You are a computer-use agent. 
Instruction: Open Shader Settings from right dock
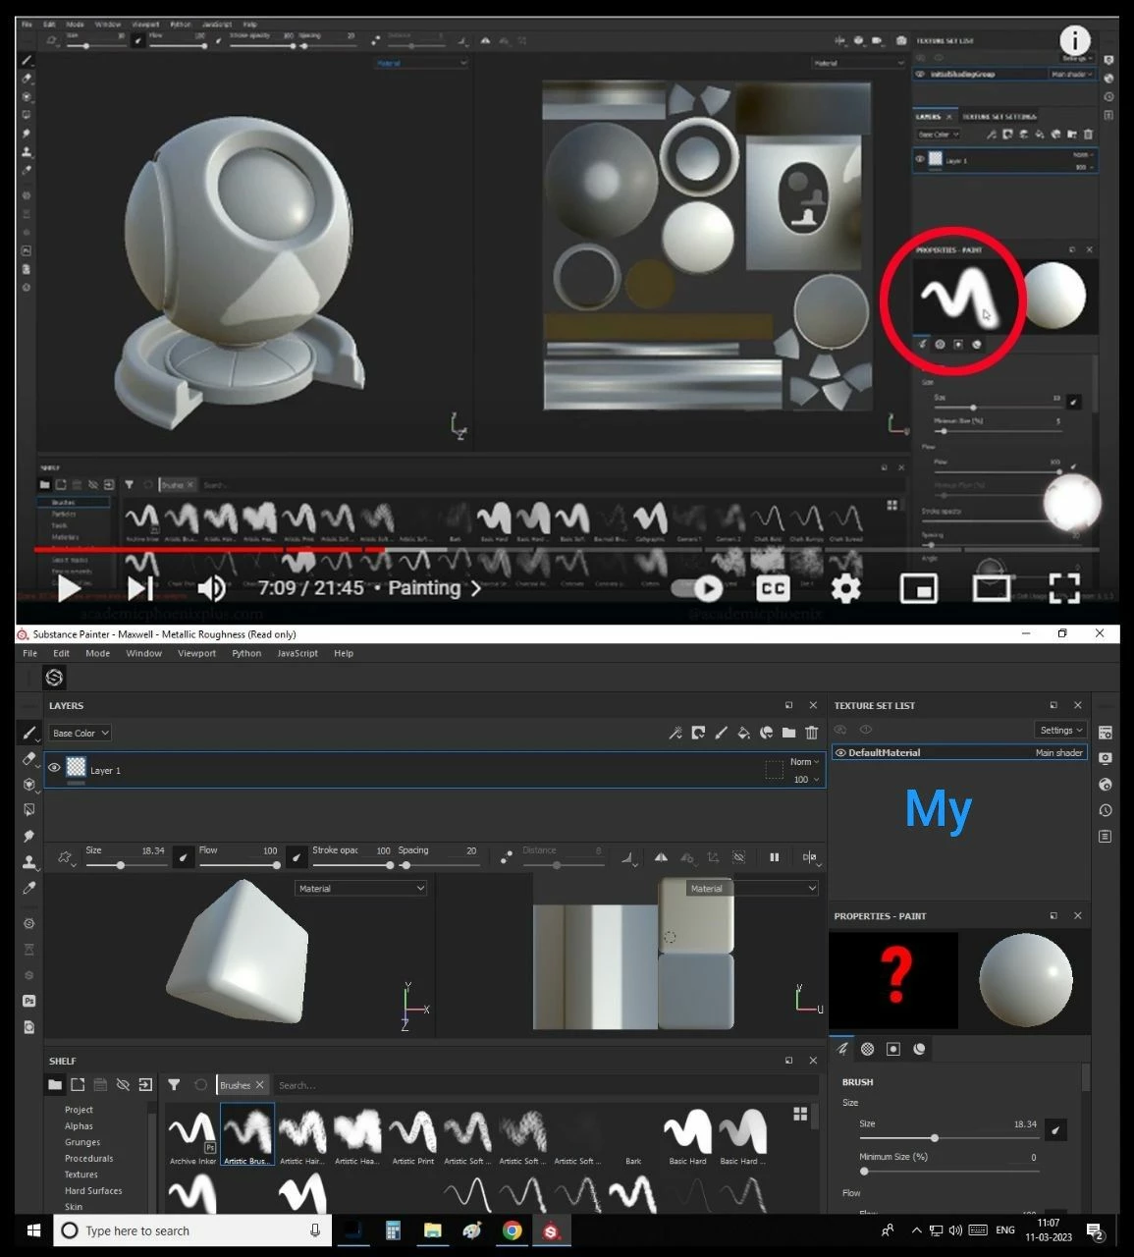coord(1106,785)
